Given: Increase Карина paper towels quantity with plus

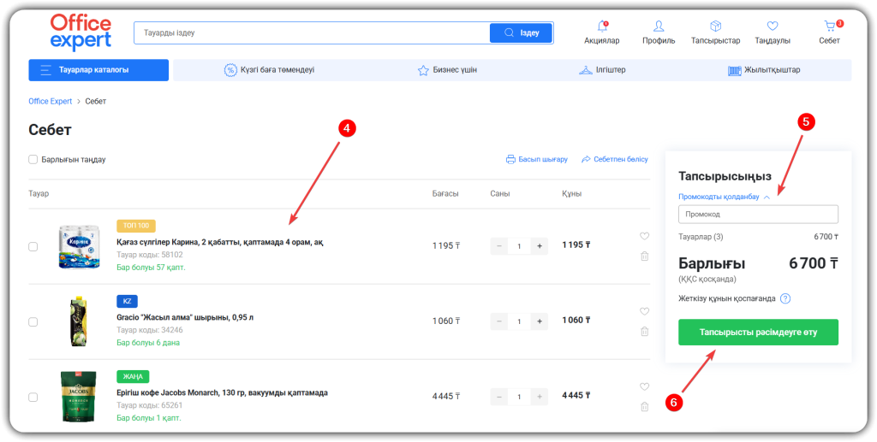Looking at the screenshot, I should (540, 246).
